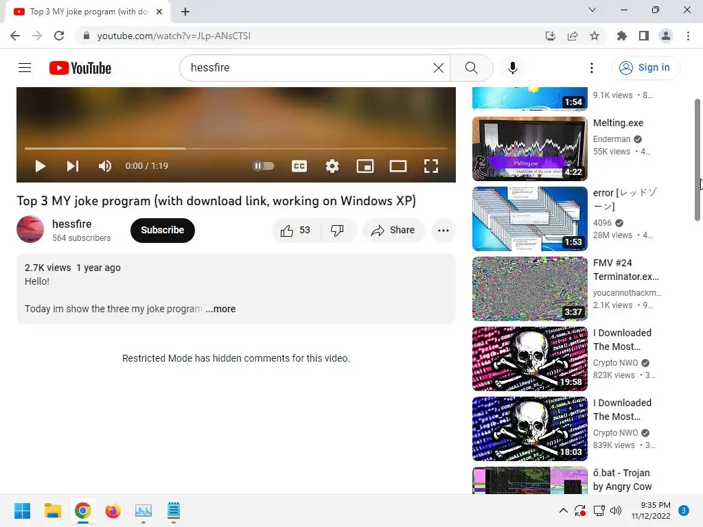Play the video

pos(40,166)
